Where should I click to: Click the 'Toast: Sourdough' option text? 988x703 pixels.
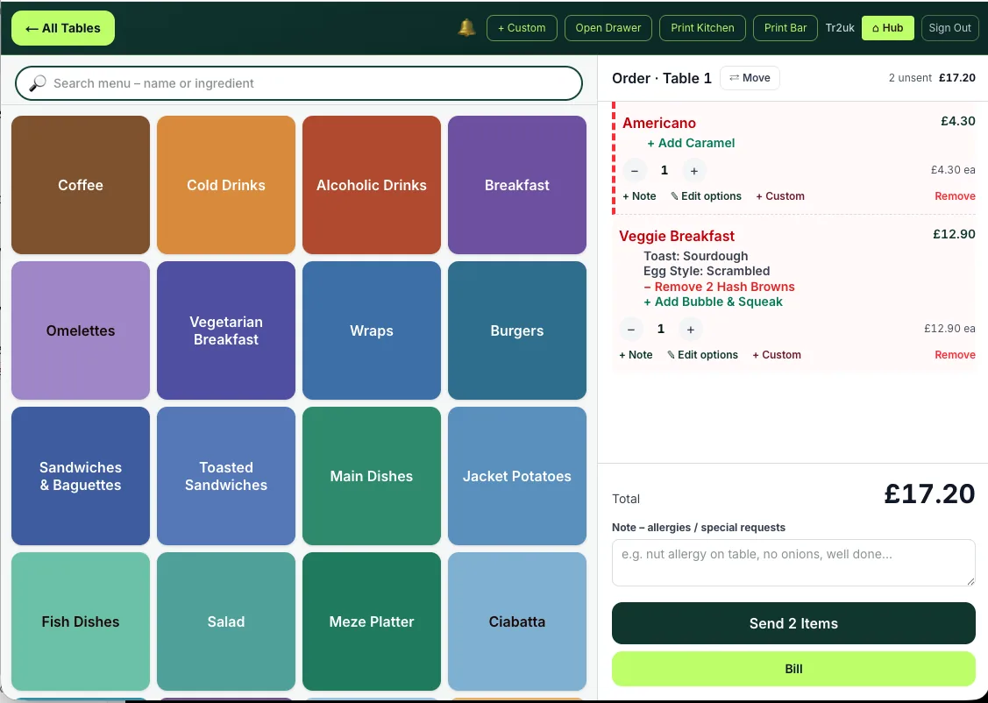696,256
